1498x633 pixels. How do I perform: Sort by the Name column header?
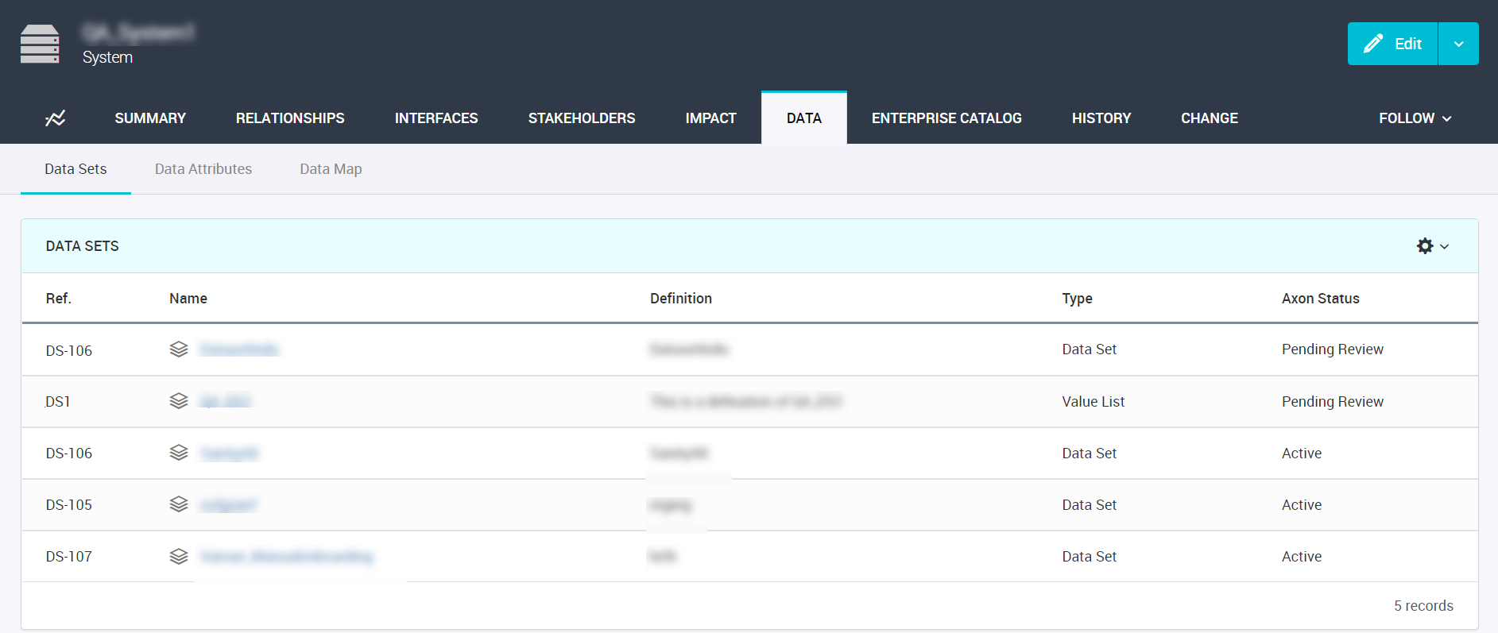pos(188,299)
